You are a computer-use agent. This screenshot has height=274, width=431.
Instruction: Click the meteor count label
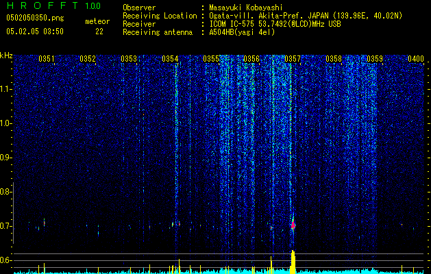[97, 21]
